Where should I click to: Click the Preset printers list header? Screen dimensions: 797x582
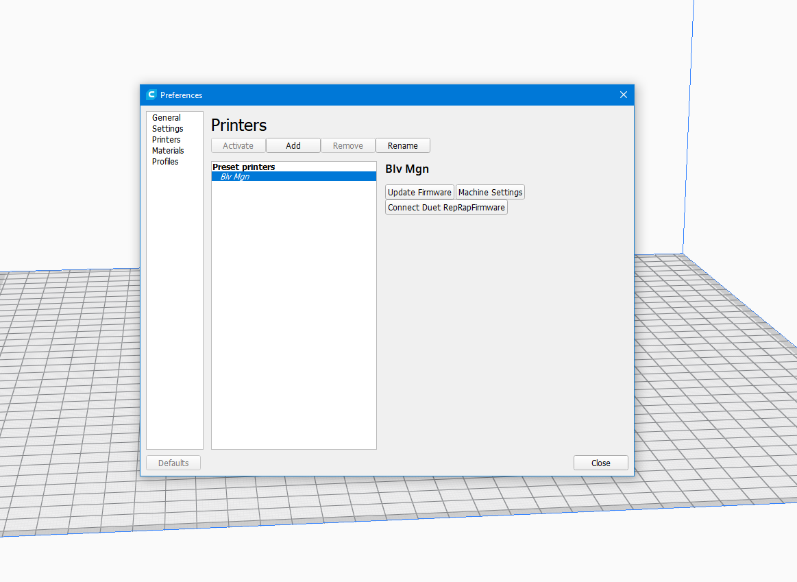pyautogui.click(x=244, y=167)
